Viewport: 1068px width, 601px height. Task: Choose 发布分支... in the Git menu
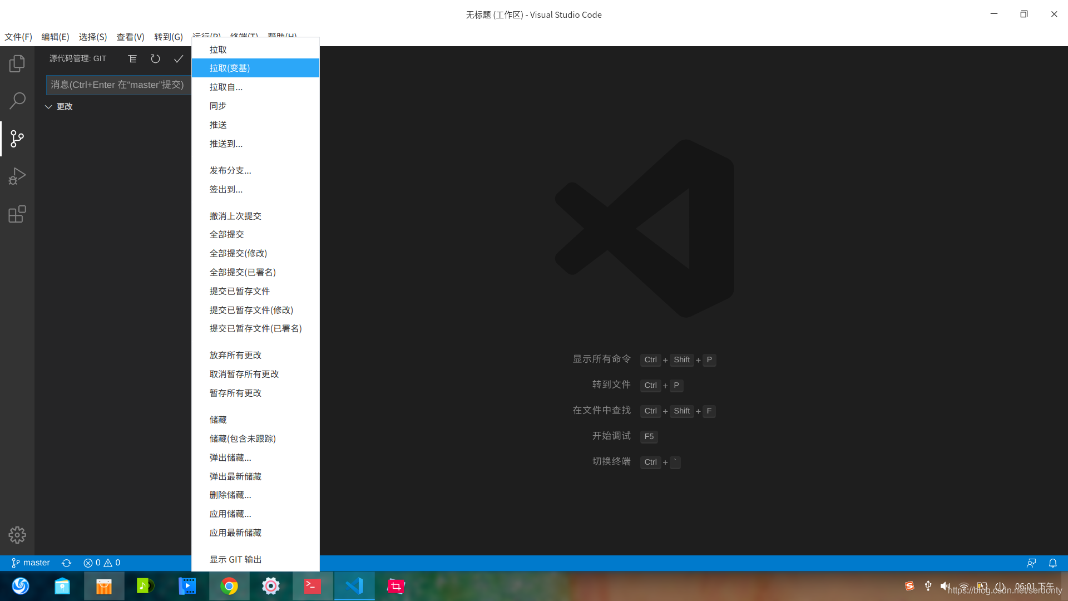[255, 170]
